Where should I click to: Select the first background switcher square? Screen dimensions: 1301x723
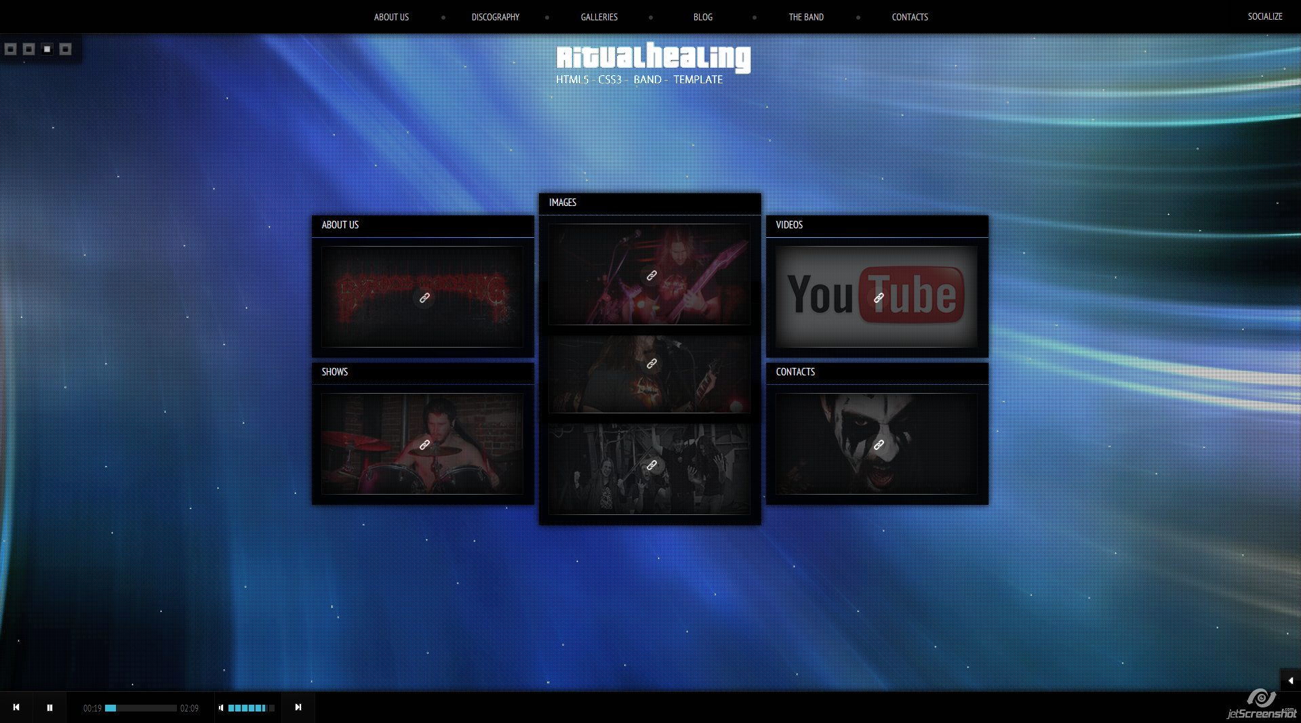[10, 49]
